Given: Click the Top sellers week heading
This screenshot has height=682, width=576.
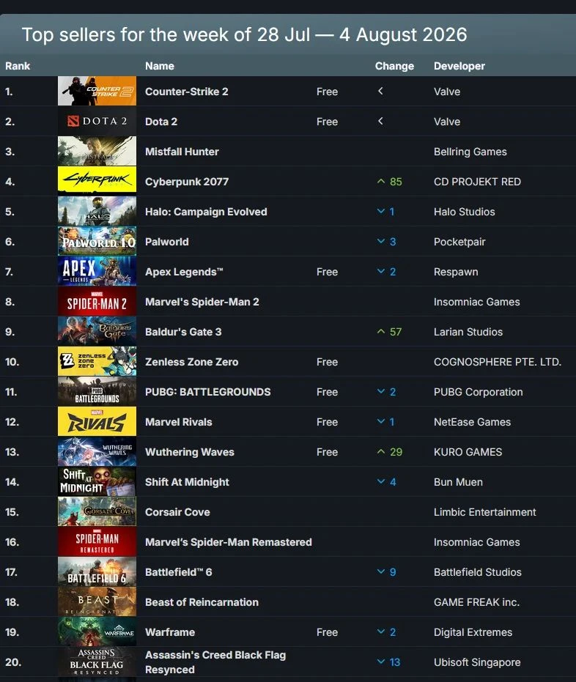Looking at the screenshot, I should point(245,34).
